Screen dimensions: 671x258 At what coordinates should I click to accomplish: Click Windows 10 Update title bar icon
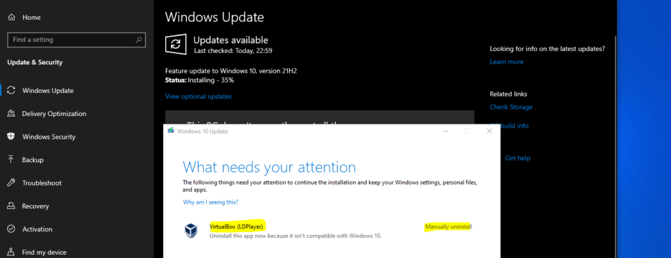pos(171,131)
